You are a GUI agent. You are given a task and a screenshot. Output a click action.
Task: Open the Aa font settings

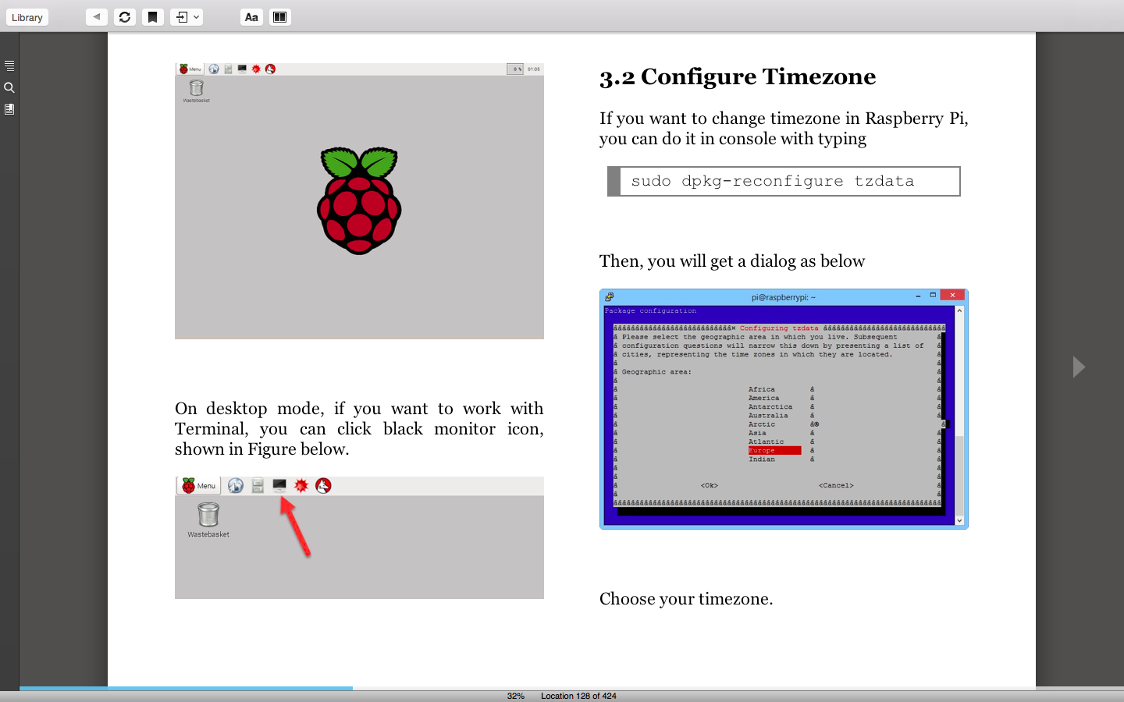coord(251,16)
